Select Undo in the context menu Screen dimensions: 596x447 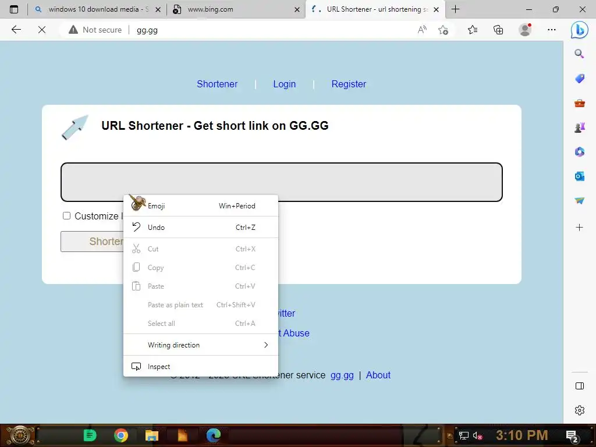[x=201, y=228]
